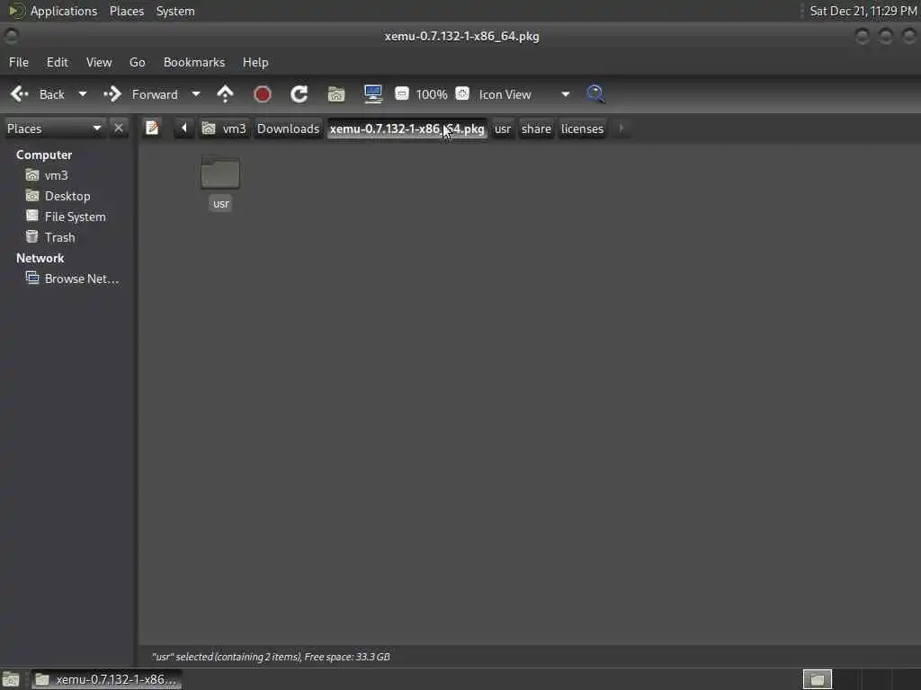Open the Forward history dropdown arrow
The image size is (921, 690).
click(196, 93)
